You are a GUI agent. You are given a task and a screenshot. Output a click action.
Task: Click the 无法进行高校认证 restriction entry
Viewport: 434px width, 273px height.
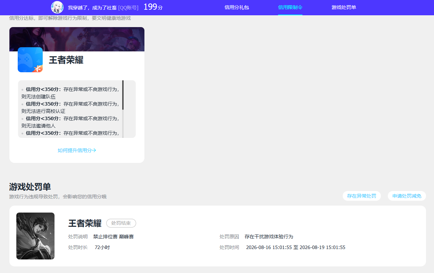coord(70,107)
